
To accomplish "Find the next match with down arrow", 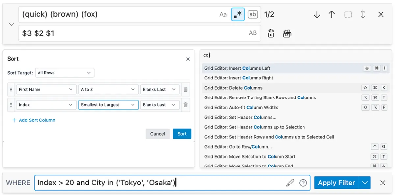I will pos(317,14).
